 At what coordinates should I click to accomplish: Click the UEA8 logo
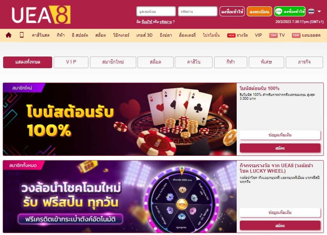point(41,14)
